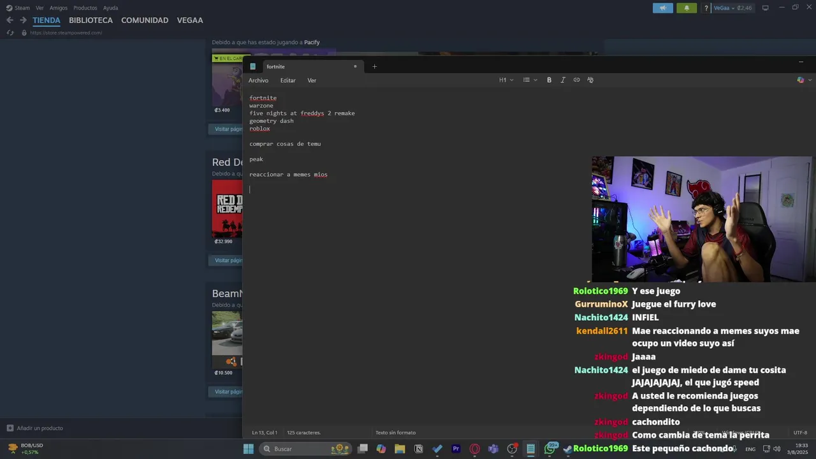The image size is (816, 459).
Task: Go back in Steam store navigation
Action: [x=10, y=20]
